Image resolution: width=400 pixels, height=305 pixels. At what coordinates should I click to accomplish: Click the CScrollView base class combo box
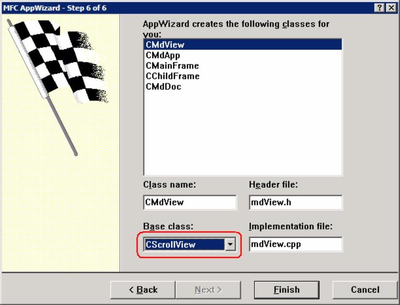189,244
